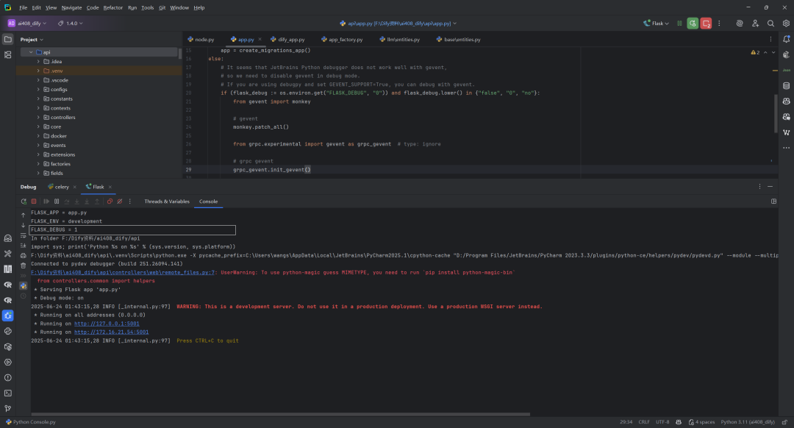
Task: Click the Python 3.11 (ai408_dify) interpreter widget
Action: point(748,422)
